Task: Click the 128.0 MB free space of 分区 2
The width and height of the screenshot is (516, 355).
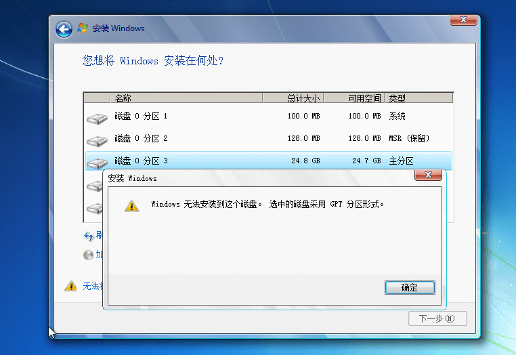Action: 364,138
